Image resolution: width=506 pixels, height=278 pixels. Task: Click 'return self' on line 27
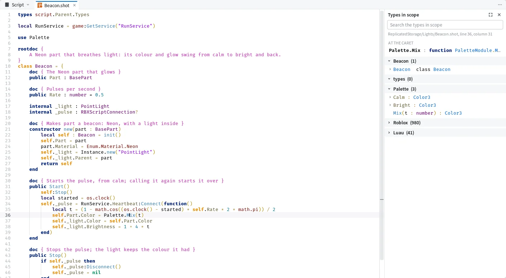click(x=57, y=163)
